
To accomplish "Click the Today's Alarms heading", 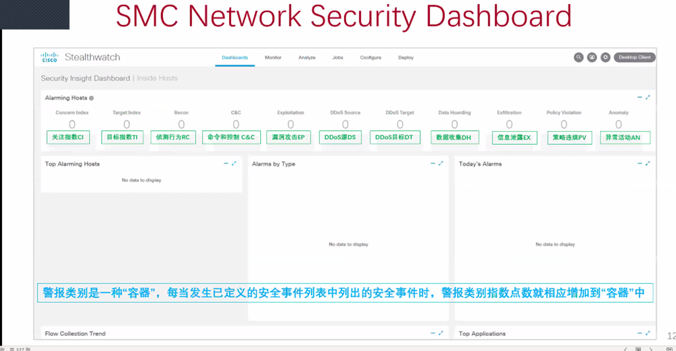I will [x=481, y=164].
